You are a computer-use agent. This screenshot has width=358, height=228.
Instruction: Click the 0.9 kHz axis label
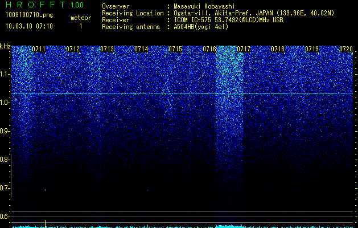point(5,131)
